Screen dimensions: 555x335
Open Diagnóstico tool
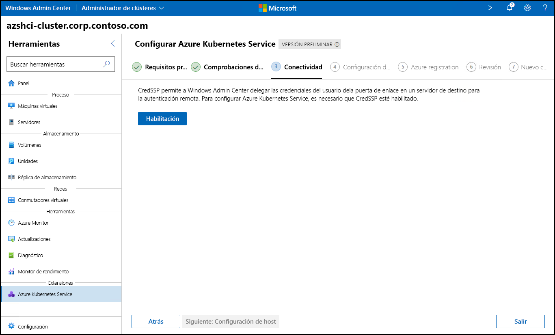pos(61,255)
